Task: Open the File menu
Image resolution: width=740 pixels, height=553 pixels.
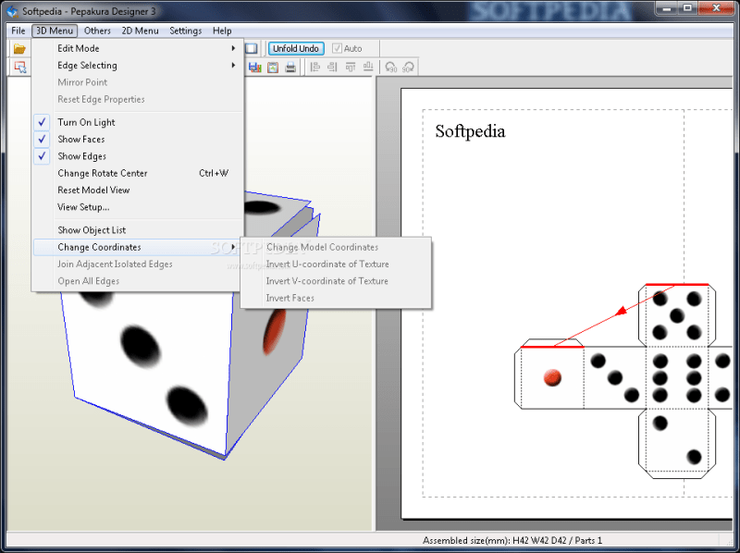Action: pyautogui.click(x=18, y=31)
